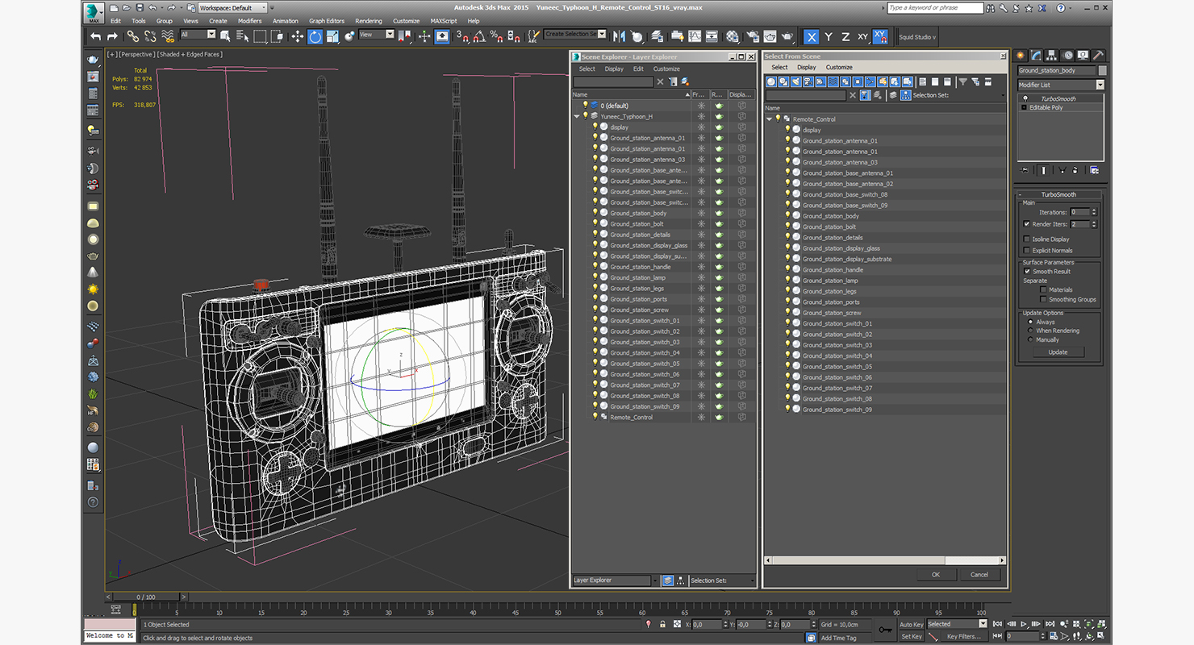Click OK in Select From Scene
The height and width of the screenshot is (645, 1194).
coord(936,575)
